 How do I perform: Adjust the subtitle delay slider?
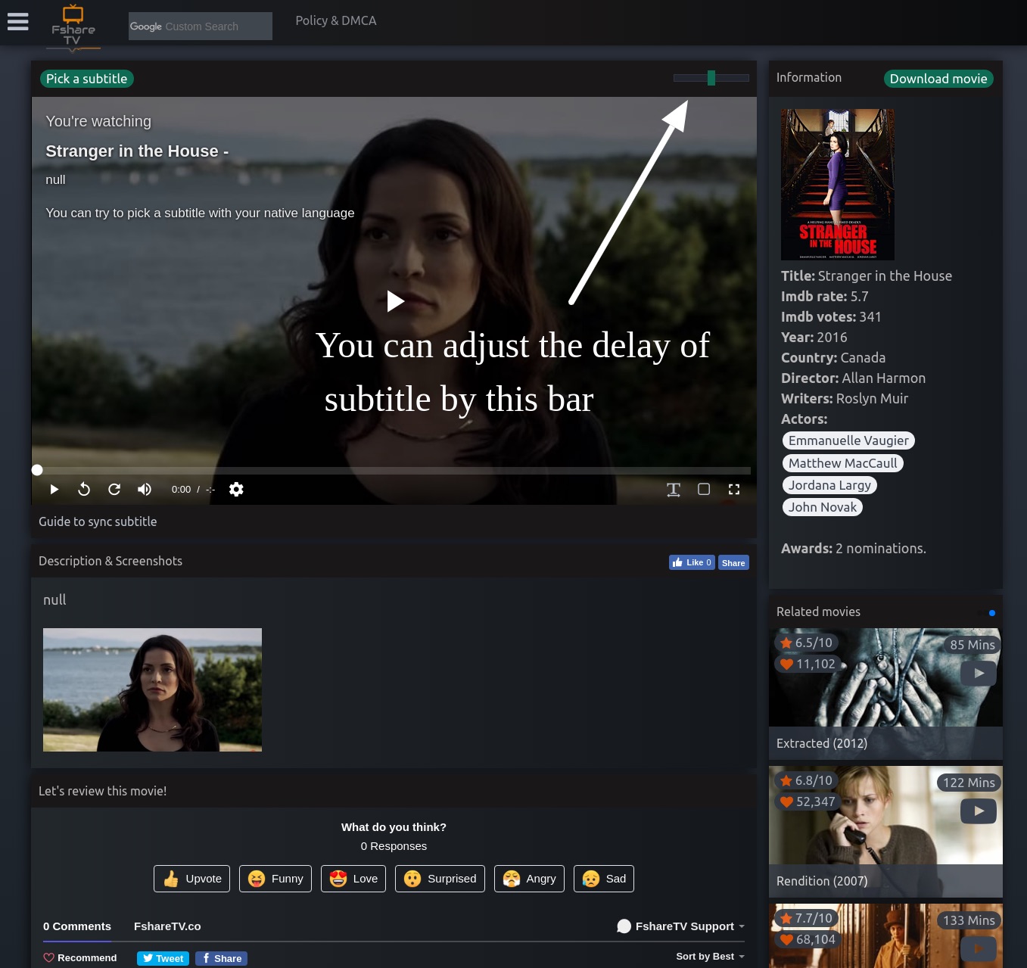(x=711, y=78)
